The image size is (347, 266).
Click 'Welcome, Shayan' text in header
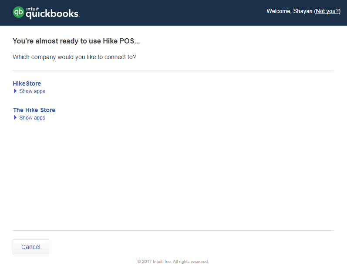pyautogui.click(x=290, y=11)
